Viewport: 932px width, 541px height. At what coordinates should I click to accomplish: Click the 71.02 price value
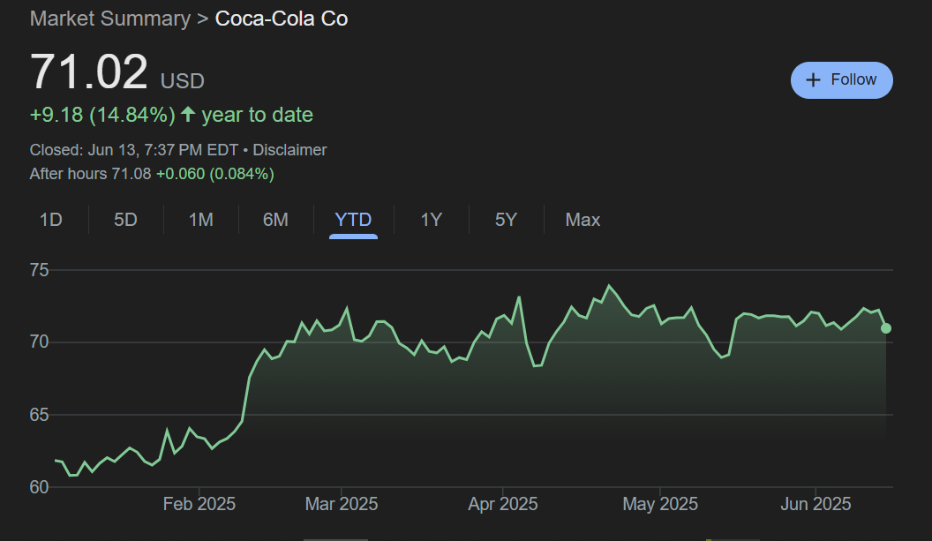[x=88, y=72]
